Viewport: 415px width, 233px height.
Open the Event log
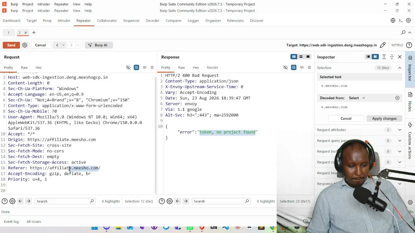click(x=11, y=222)
